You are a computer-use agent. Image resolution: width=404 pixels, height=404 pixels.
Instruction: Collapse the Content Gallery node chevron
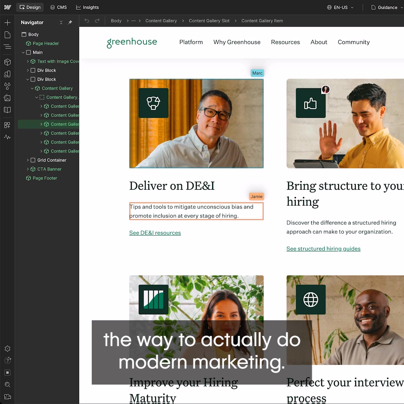[32, 88]
